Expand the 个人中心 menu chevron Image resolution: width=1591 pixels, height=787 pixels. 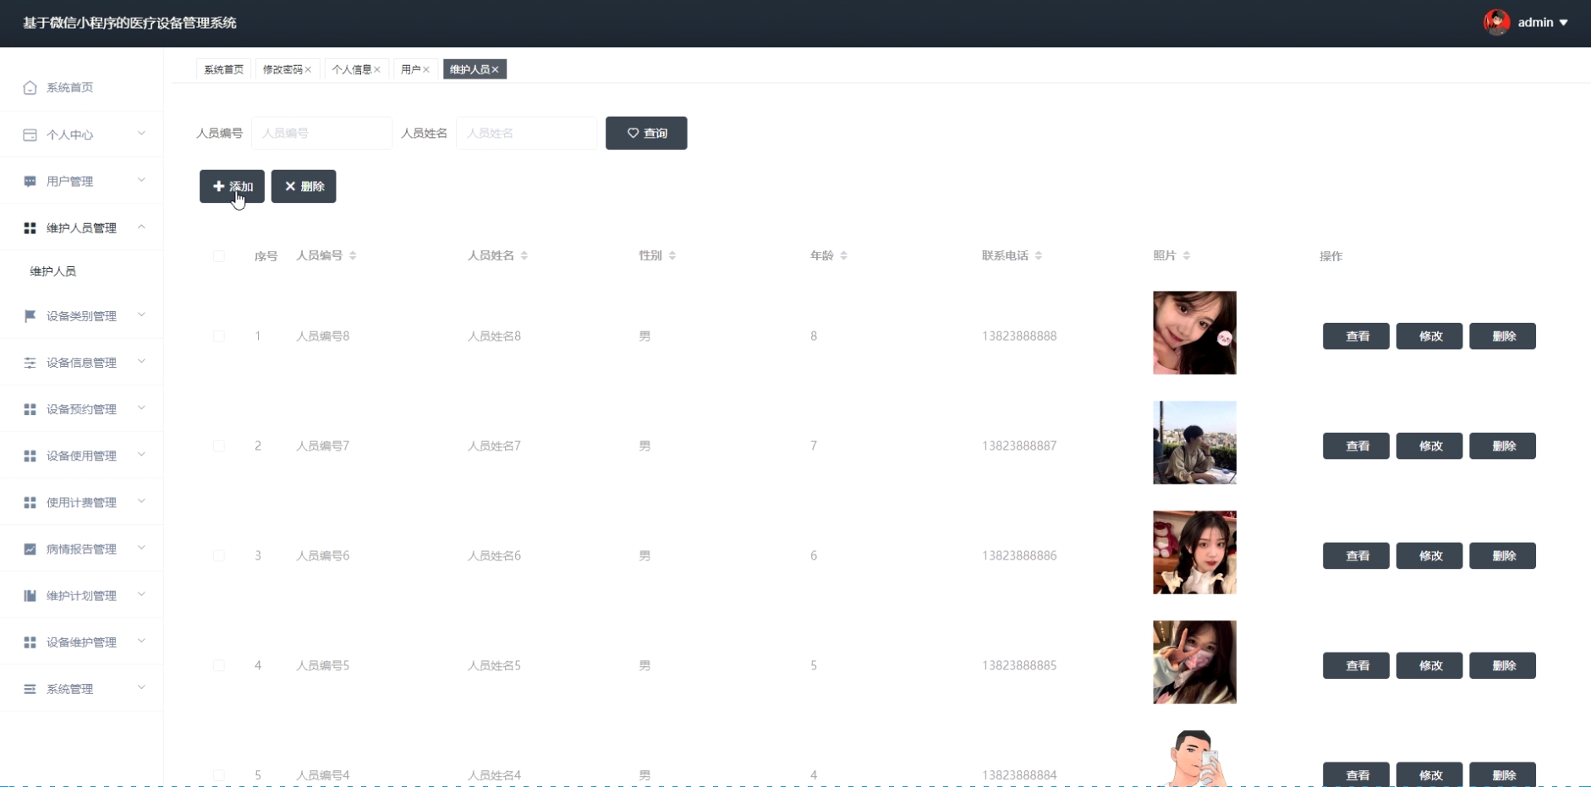141,134
